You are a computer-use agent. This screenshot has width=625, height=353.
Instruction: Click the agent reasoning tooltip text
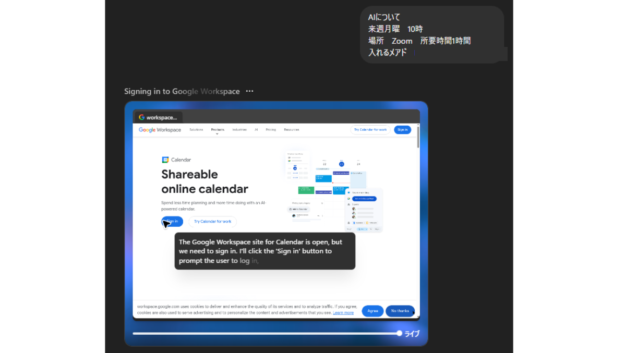point(265,251)
